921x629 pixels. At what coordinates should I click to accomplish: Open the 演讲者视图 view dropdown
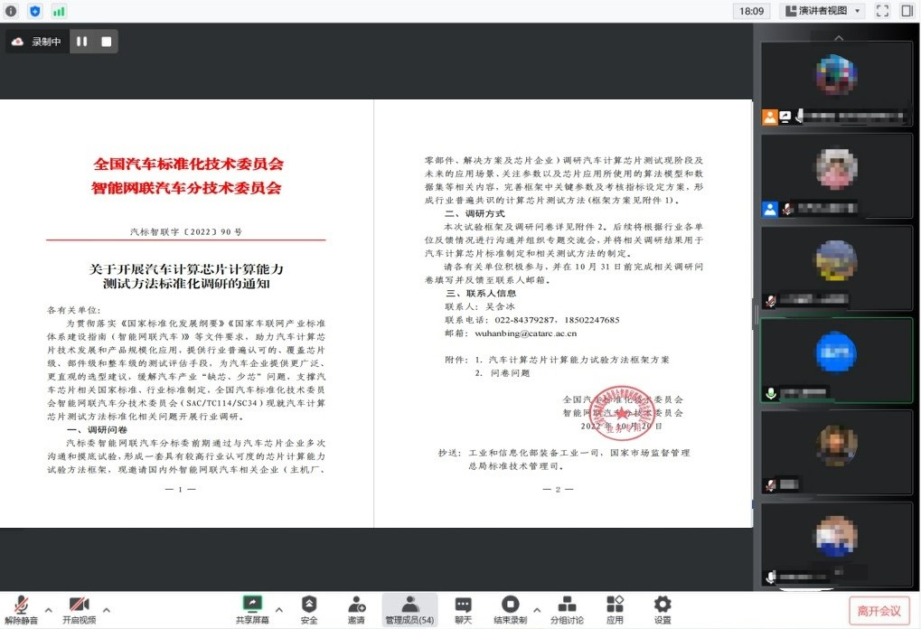click(822, 11)
